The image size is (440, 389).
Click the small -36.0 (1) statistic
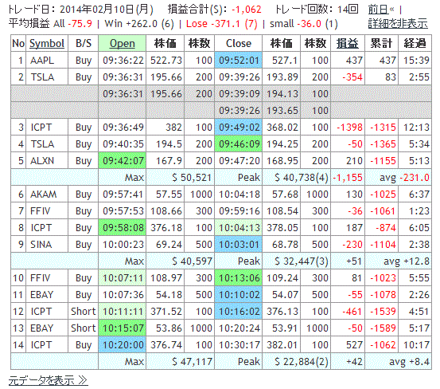click(304, 24)
